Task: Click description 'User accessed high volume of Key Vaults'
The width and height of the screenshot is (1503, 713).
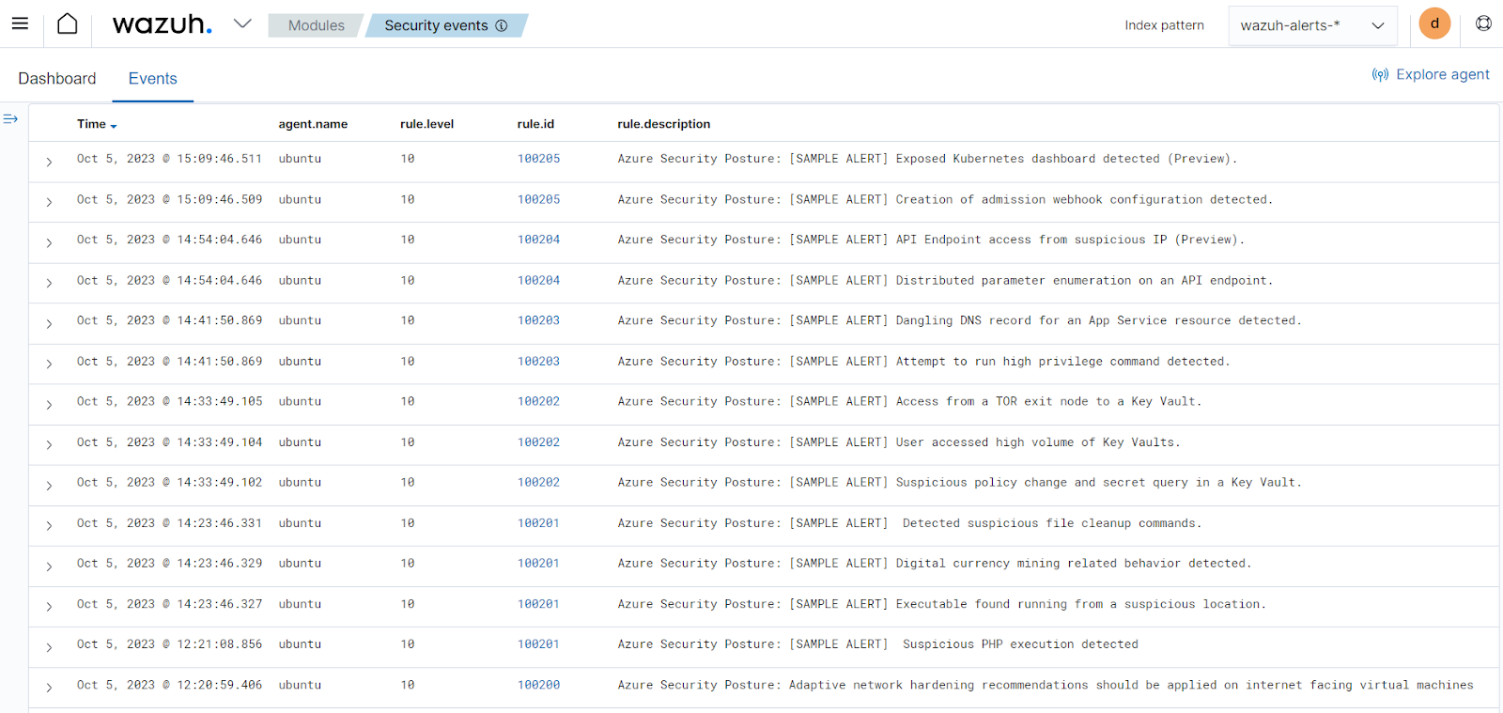Action: coord(1037,442)
